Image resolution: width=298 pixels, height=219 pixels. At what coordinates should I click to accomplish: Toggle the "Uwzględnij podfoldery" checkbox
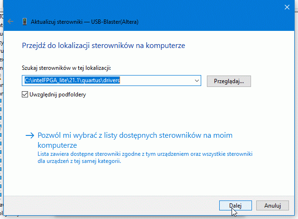point(25,95)
